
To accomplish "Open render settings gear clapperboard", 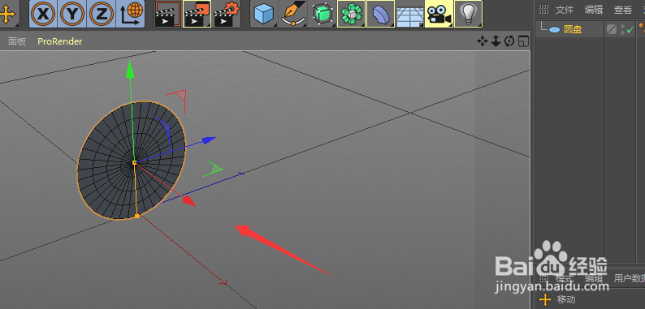I will click(227, 14).
